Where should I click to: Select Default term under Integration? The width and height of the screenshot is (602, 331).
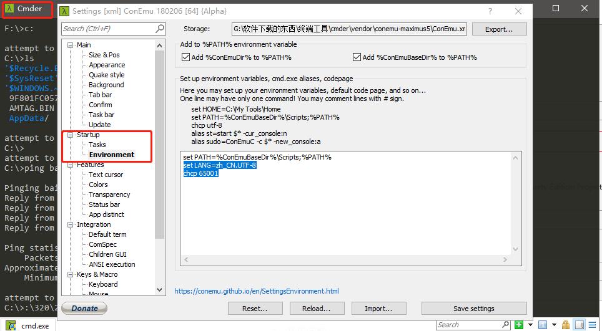click(107, 234)
